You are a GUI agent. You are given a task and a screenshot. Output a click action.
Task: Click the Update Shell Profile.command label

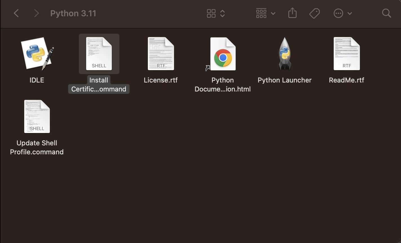37,147
